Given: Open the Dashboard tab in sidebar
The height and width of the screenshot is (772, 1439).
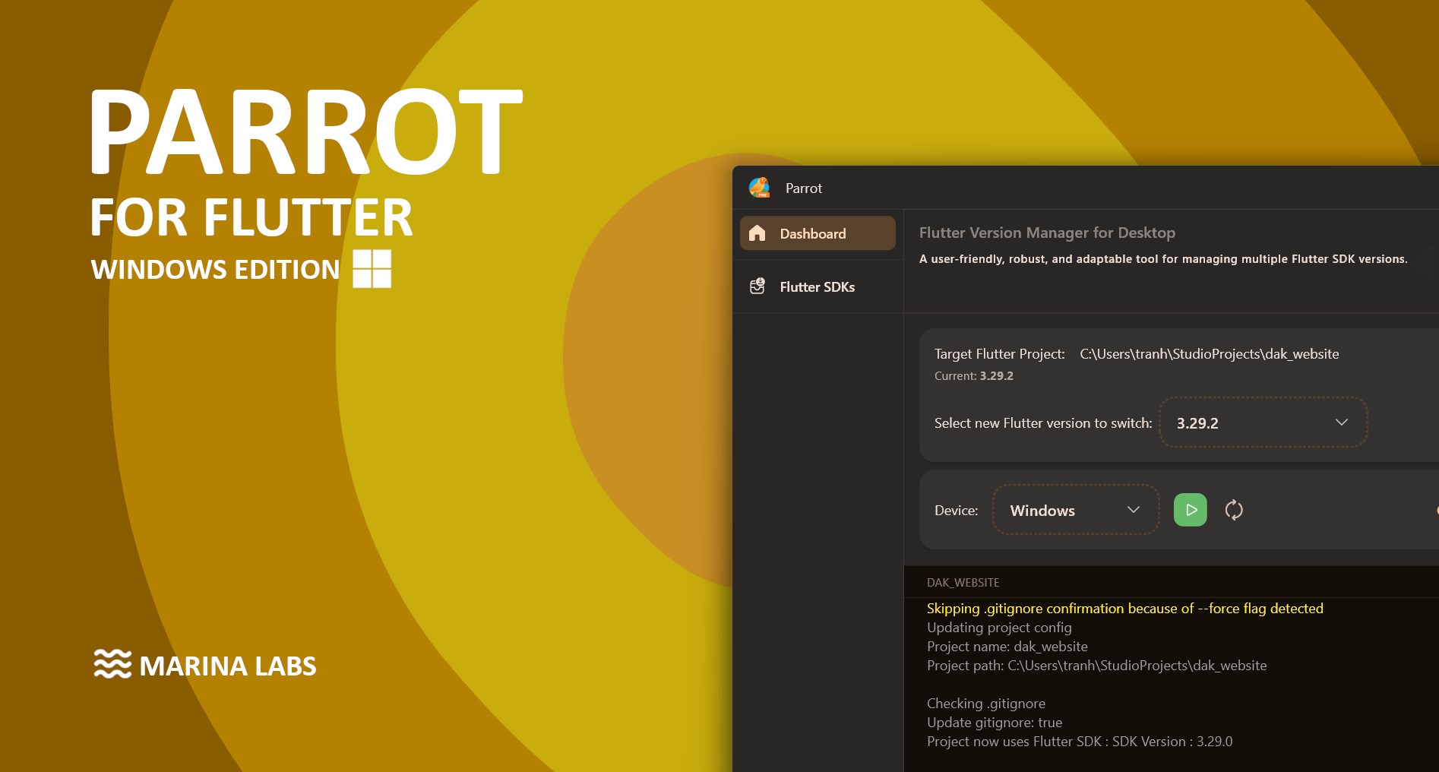Looking at the screenshot, I should coord(818,233).
